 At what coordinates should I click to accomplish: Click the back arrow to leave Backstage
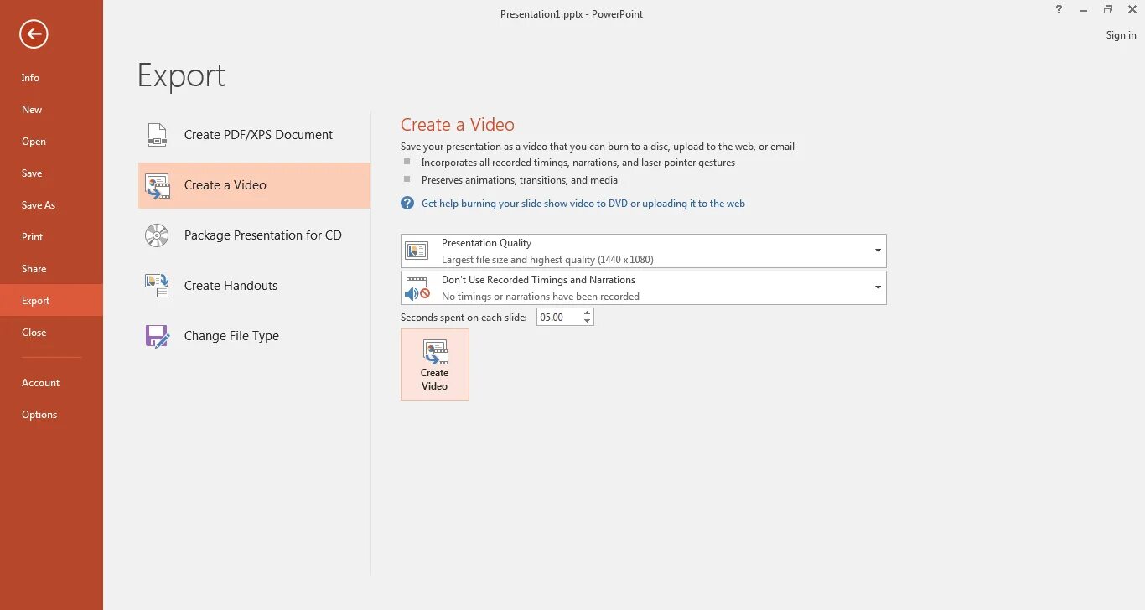click(x=34, y=34)
